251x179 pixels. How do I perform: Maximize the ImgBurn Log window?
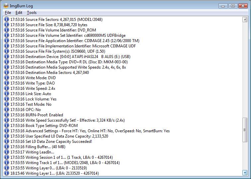pyautogui.click(x=233, y=6)
